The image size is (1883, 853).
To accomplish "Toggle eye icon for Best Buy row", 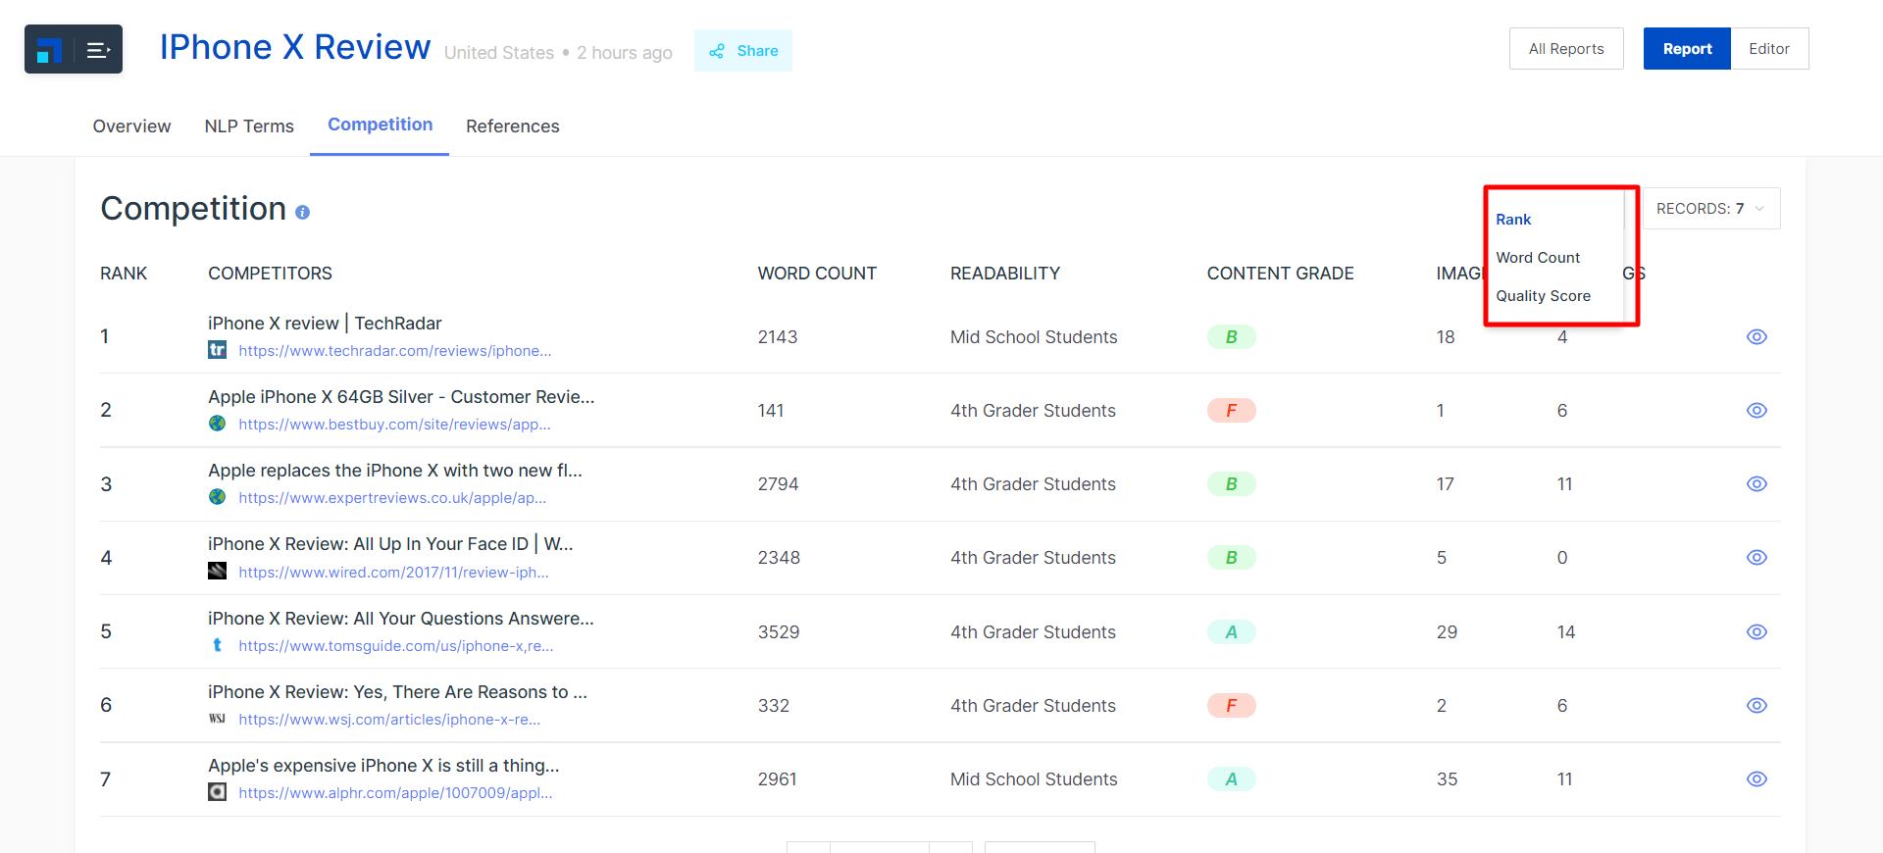I will pyautogui.click(x=1756, y=410).
